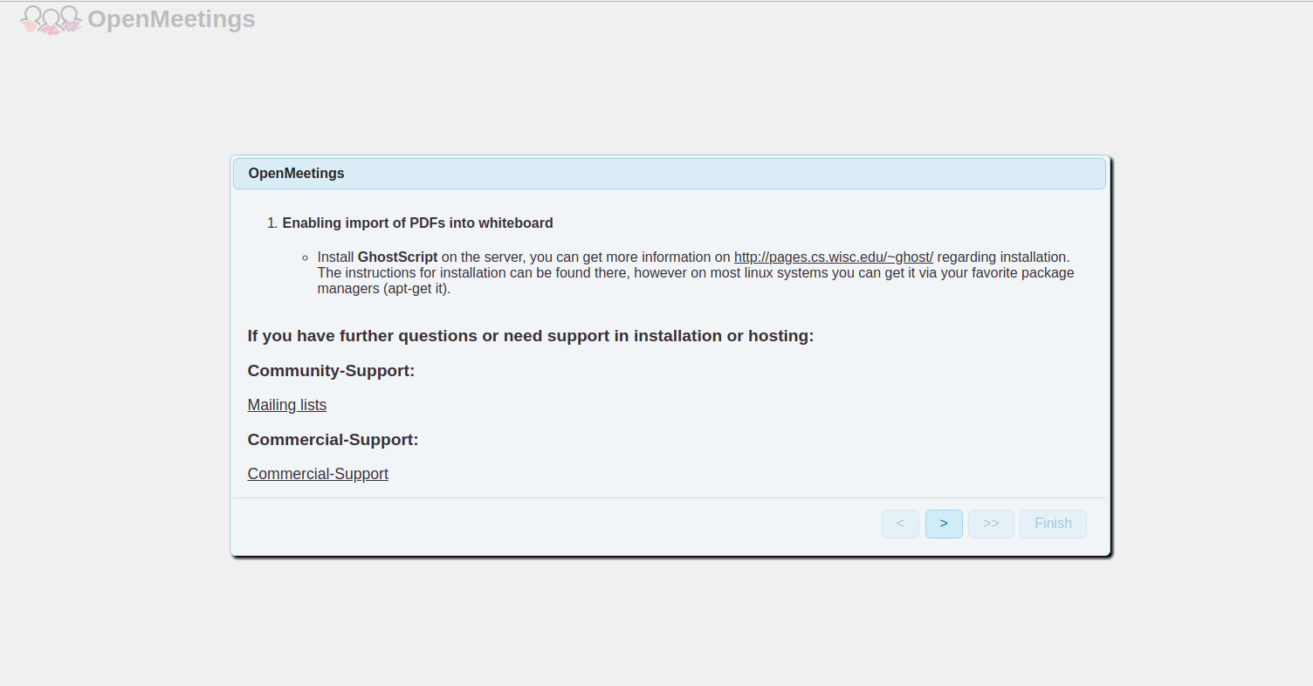Click the Commercial-Support: heading
This screenshot has height=686, width=1313.
pyautogui.click(x=333, y=440)
